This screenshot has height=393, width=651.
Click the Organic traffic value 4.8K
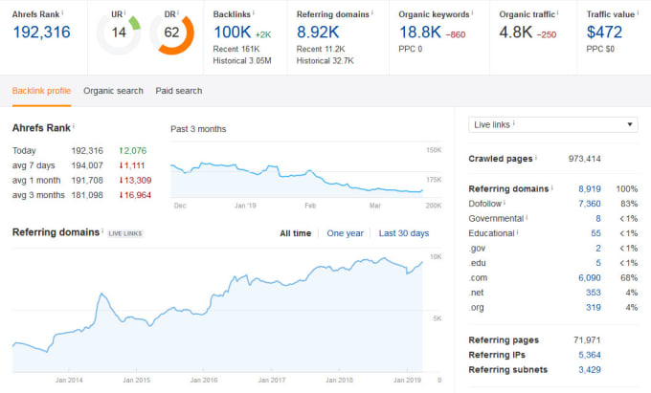[516, 33]
